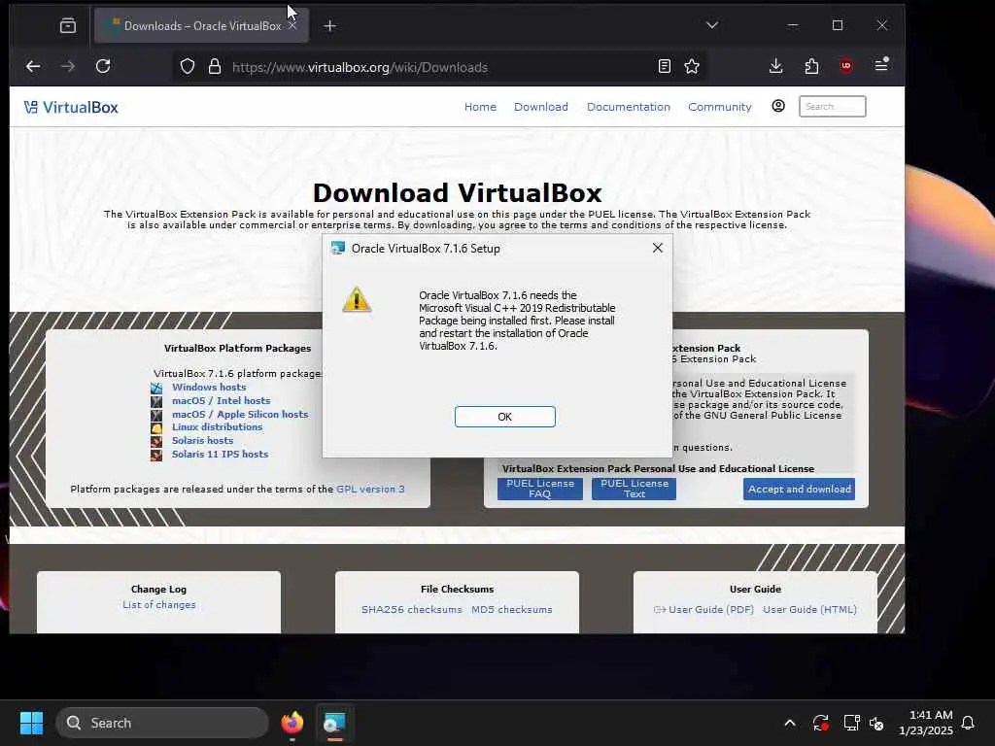Focus the VirtualBox site Search field
The height and width of the screenshot is (746, 995).
tap(832, 107)
